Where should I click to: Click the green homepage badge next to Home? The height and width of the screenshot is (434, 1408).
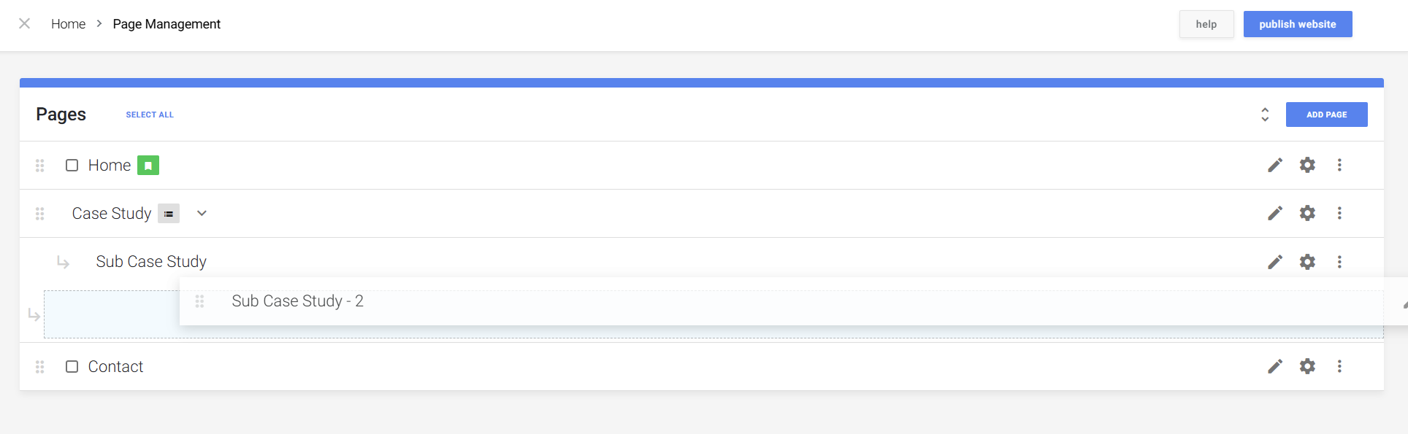(x=148, y=166)
